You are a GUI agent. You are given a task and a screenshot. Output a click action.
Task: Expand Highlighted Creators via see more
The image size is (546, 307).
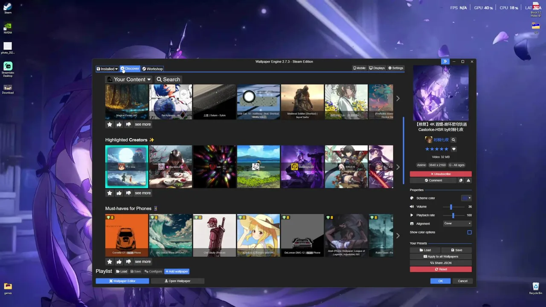[x=142, y=193]
